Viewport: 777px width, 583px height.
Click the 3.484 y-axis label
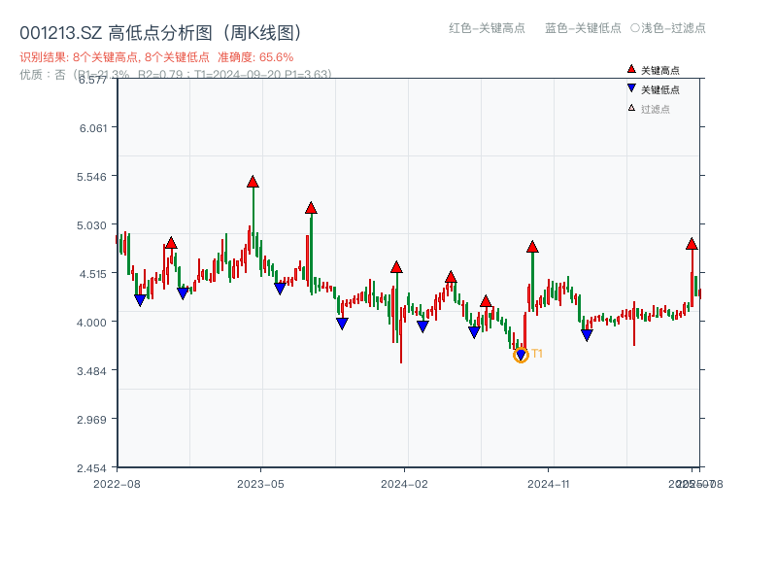[x=91, y=371]
